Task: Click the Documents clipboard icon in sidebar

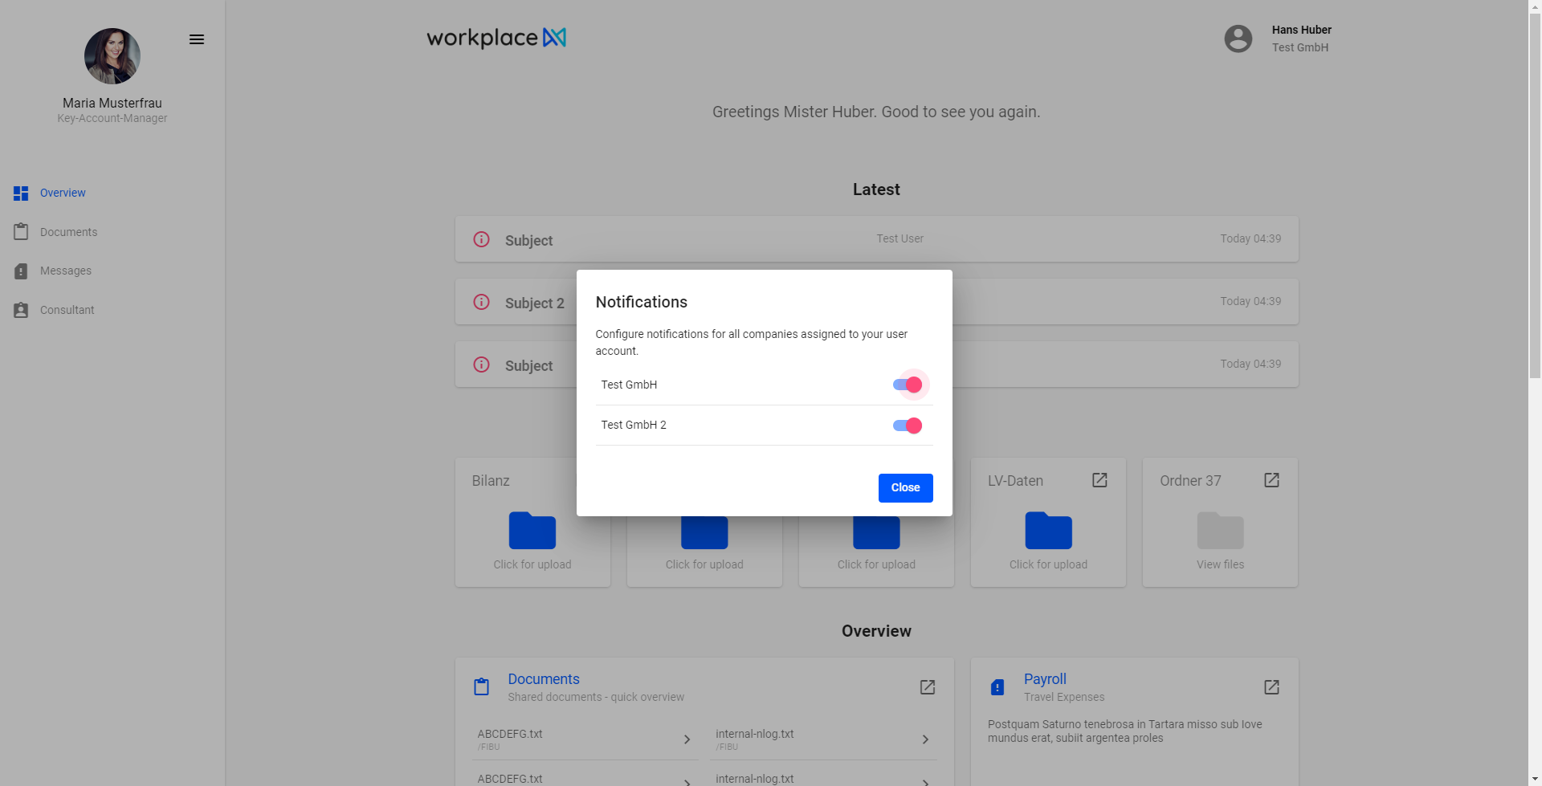Action: (x=21, y=232)
